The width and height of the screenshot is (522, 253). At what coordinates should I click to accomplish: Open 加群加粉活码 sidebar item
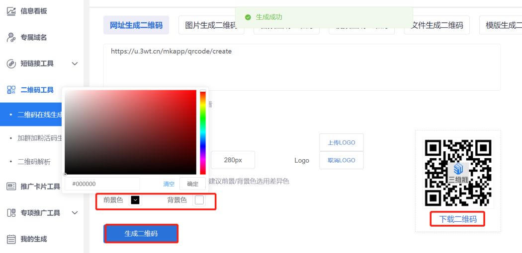pos(40,138)
